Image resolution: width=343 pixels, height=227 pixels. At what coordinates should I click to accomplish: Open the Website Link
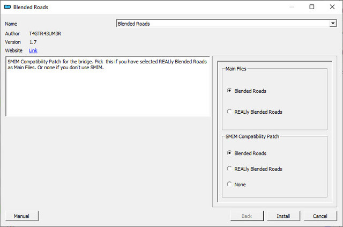pos(33,50)
